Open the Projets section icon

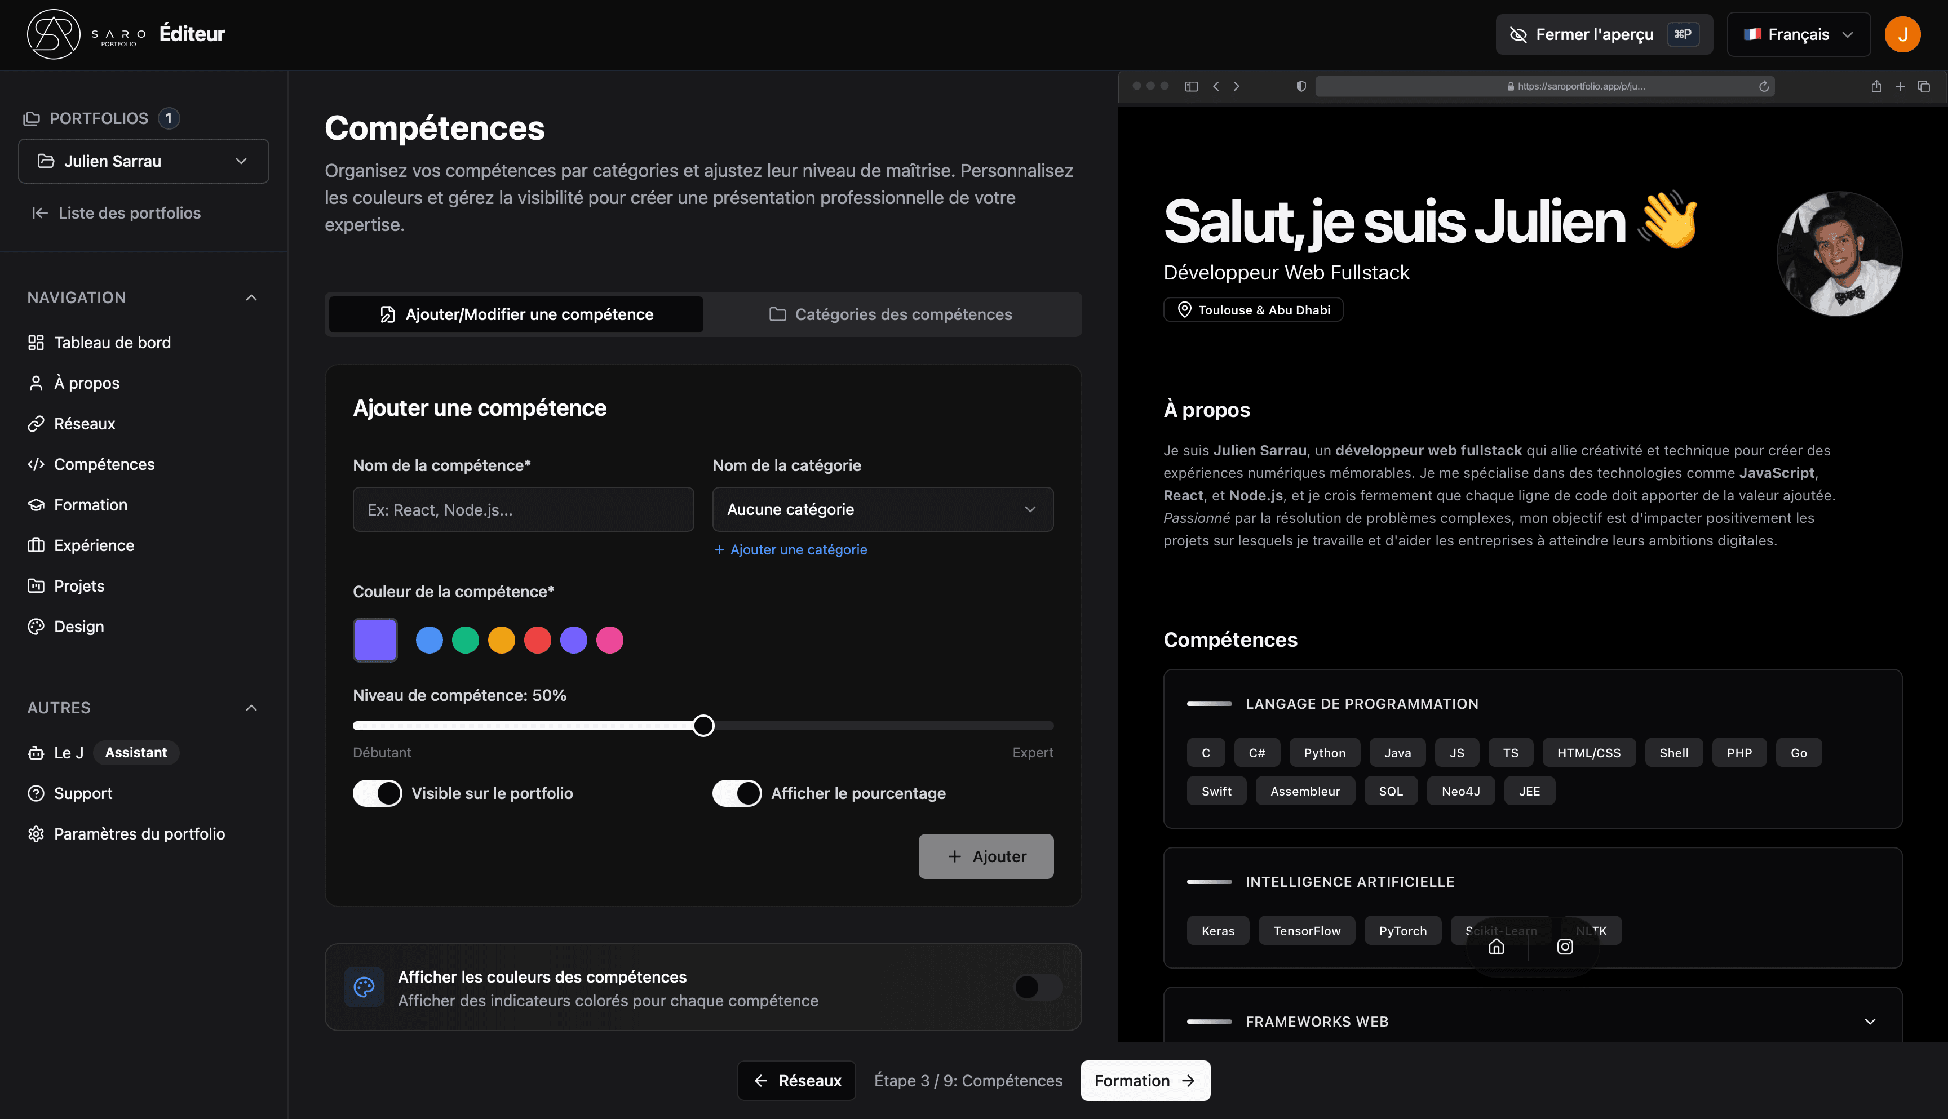tap(36, 585)
